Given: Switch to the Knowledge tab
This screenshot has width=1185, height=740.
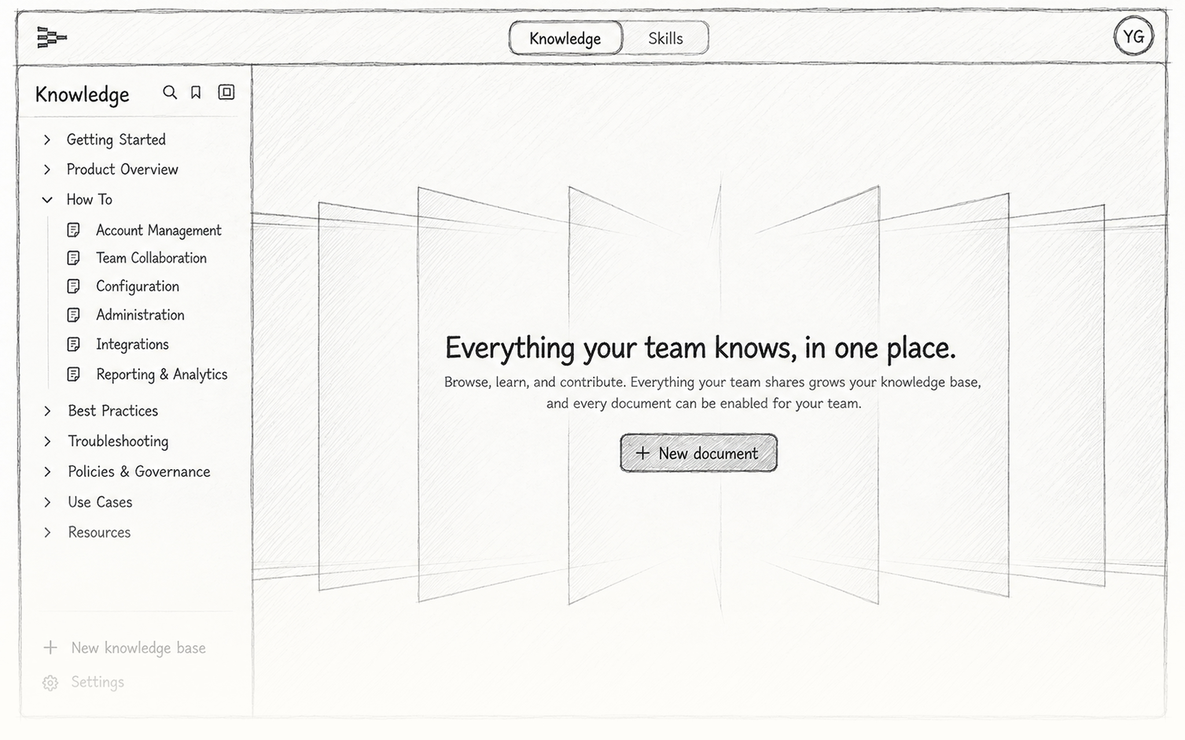Looking at the screenshot, I should 565,38.
